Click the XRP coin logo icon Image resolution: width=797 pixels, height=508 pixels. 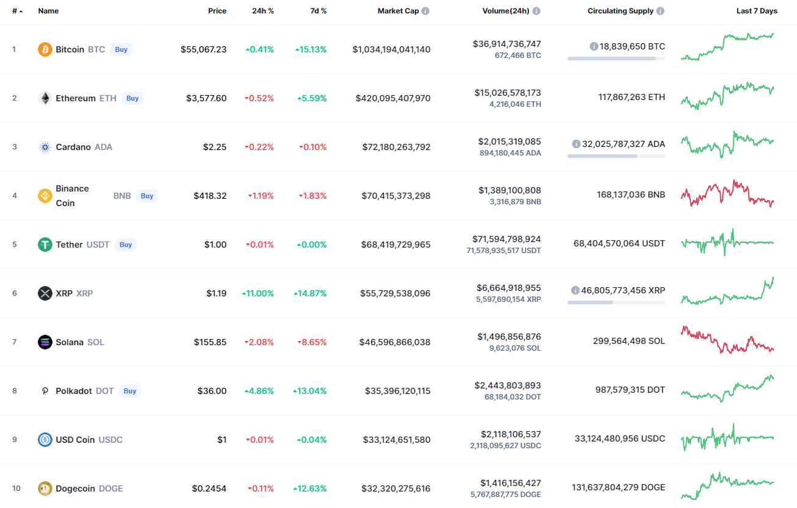[45, 293]
